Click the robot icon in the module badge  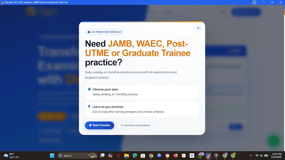click(x=89, y=32)
